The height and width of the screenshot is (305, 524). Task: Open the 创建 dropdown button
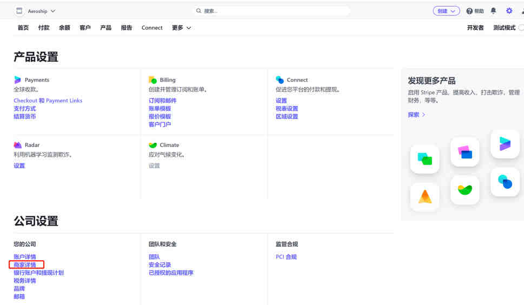click(x=446, y=11)
